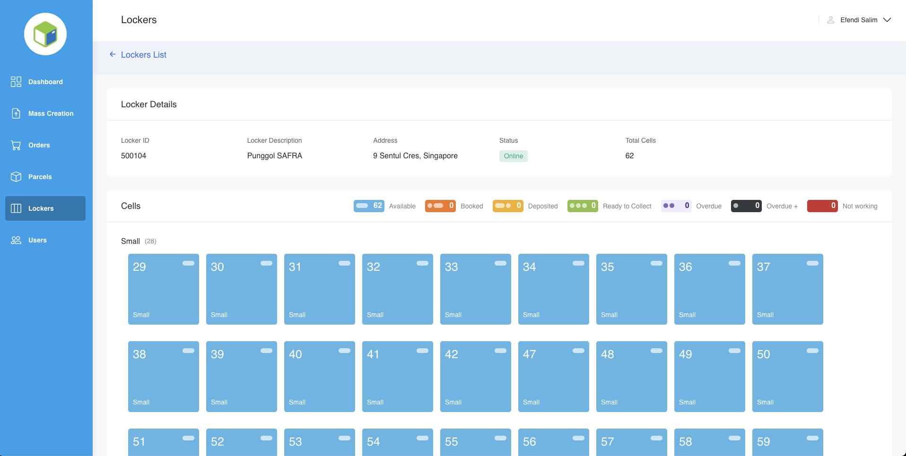Open locker cell 58
The width and height of the screenshot is (906, 456).
pos(710,442)
